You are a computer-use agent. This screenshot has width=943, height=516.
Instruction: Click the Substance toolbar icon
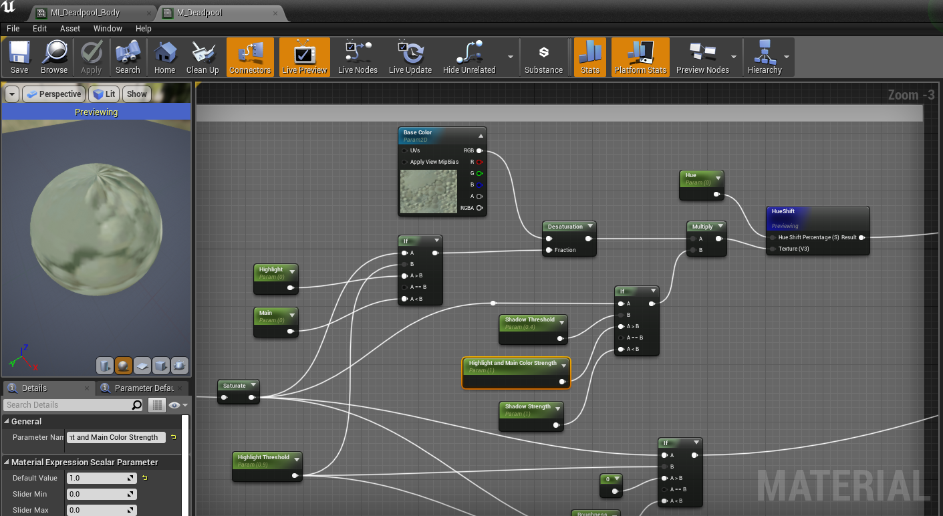(543, 57)
